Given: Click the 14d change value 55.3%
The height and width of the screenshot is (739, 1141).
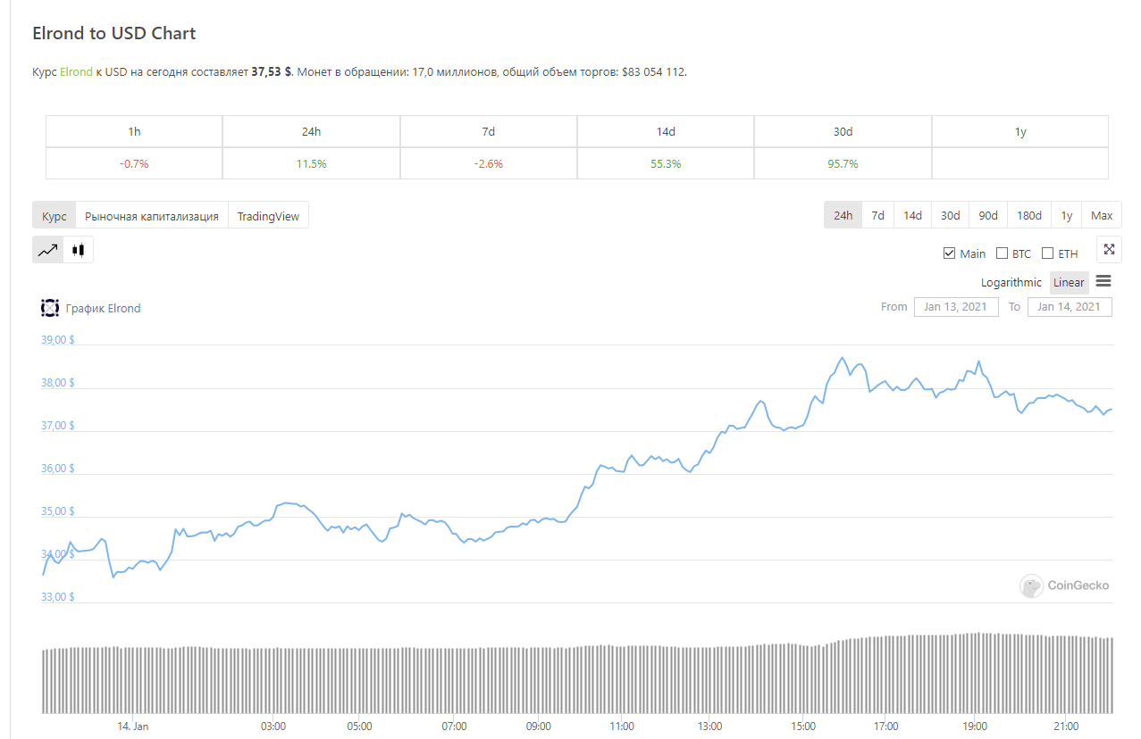Looking at the screenshot, I should pos(666,164).
